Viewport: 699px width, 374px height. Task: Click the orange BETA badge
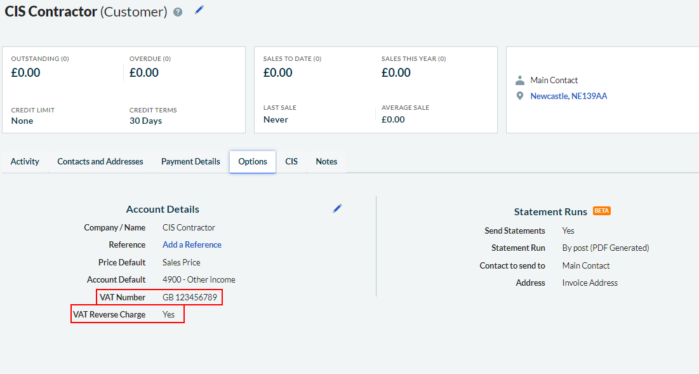601,211
